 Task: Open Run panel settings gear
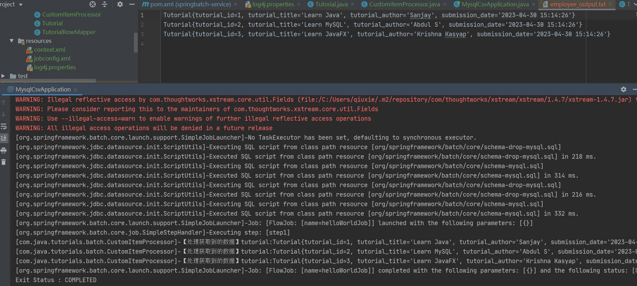[x=624, y=89]
